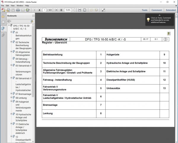Expand 03 Allgemeine Fahrzeugdaten bookmark

pyautogui.click(x=11, y=51)
